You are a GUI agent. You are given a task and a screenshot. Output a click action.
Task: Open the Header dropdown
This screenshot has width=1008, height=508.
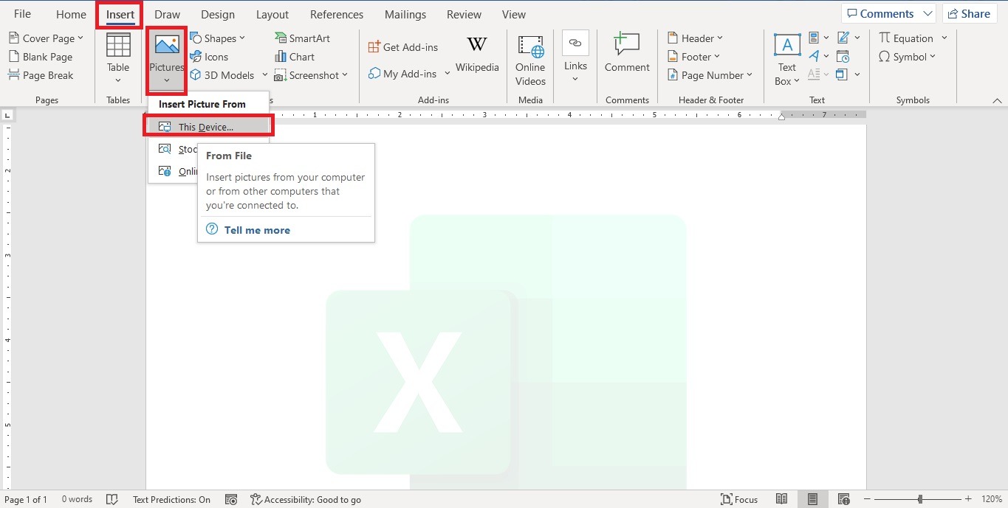695,38
